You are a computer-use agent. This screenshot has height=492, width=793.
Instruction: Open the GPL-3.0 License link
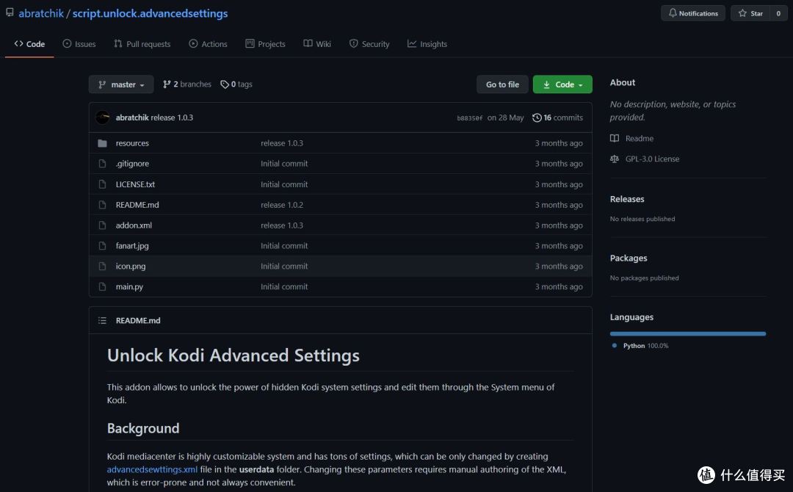(652, 159)
